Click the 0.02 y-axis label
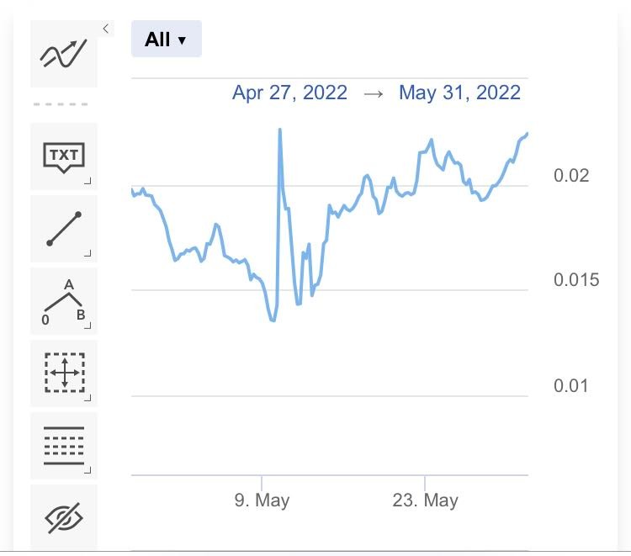Screen dimensions: 631x556 click(x=571, y=176)
